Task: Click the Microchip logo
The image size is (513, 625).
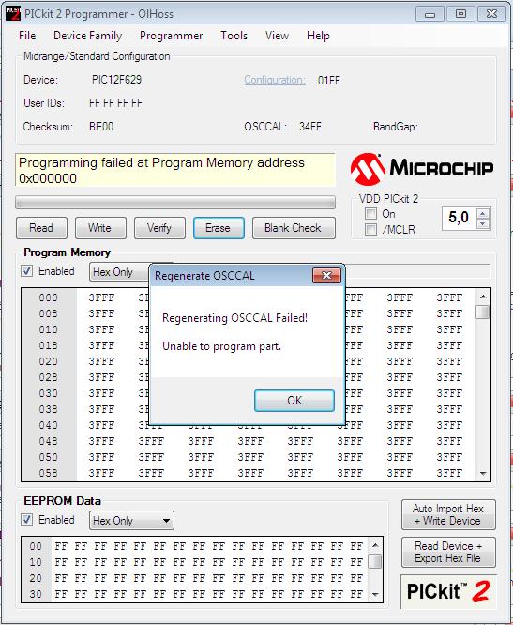Action: 422,169
